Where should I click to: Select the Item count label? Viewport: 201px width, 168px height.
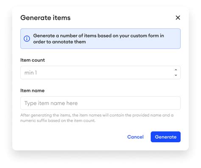[33, 60]
